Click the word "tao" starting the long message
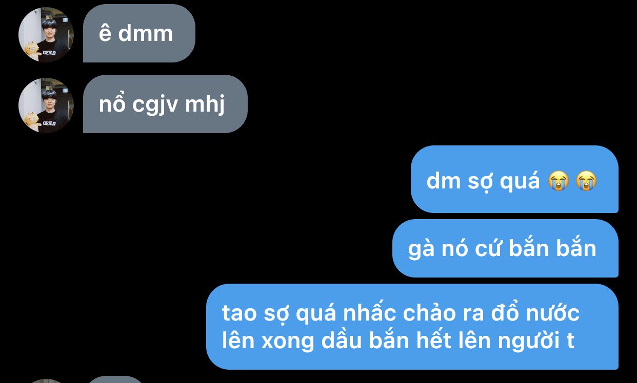This screenshot has height=383, width=637. [x=238, y=313]
